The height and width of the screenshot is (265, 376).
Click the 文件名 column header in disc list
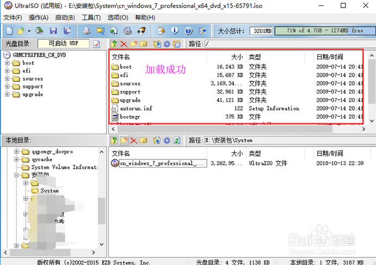pos(121,57)
